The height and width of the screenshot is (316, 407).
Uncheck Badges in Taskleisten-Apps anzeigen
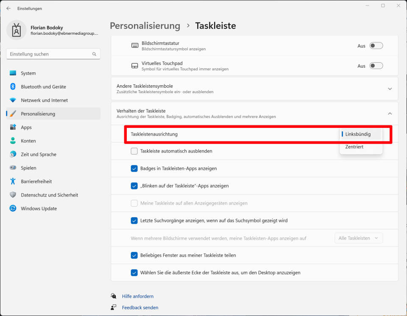click(x=135, y=168)
